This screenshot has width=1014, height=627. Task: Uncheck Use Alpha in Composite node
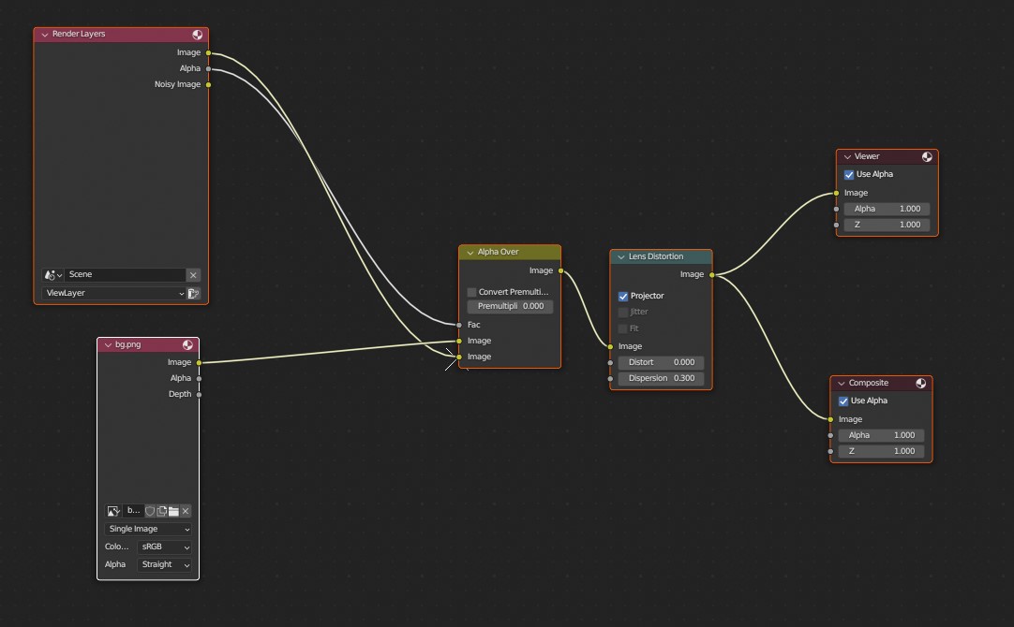pos(843,401)
